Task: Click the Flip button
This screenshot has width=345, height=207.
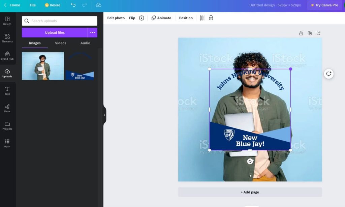Action: 132,18
